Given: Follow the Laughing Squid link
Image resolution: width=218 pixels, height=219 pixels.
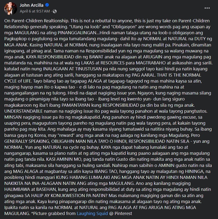Looking at the screenshot, I should tap(92, 213).
